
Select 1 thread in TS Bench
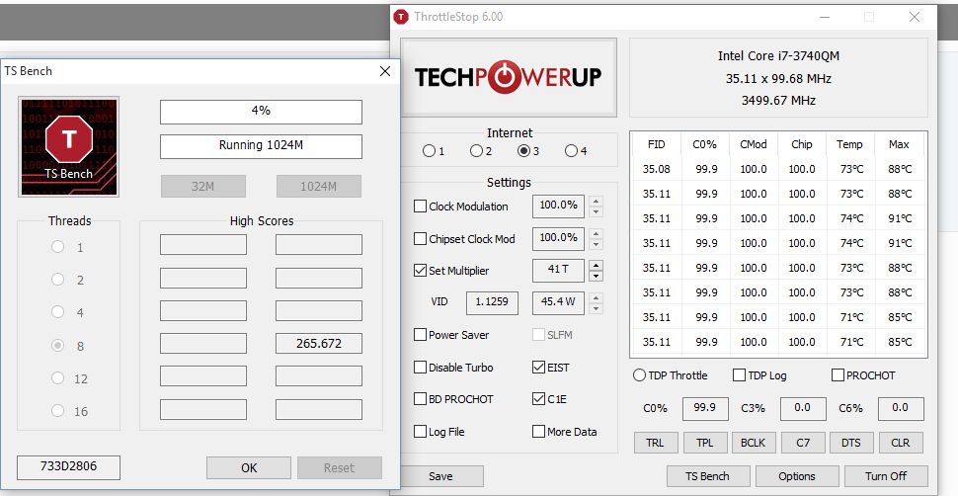pyautogui.click(x=58, y=246)
